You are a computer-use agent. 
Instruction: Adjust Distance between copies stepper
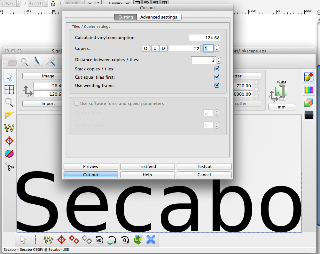tap(219, 60)
